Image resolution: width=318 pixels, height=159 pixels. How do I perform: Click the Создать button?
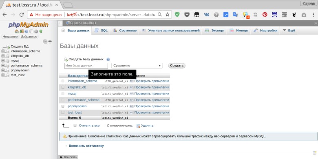[177, 66]
